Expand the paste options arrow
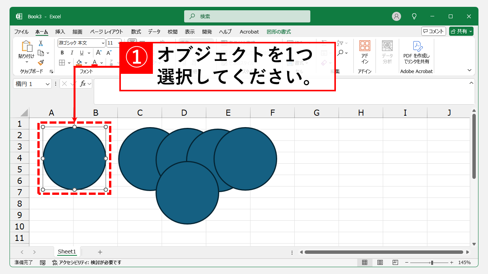The width and height of the screenshot is (488, 274). [x=26, y=62]
